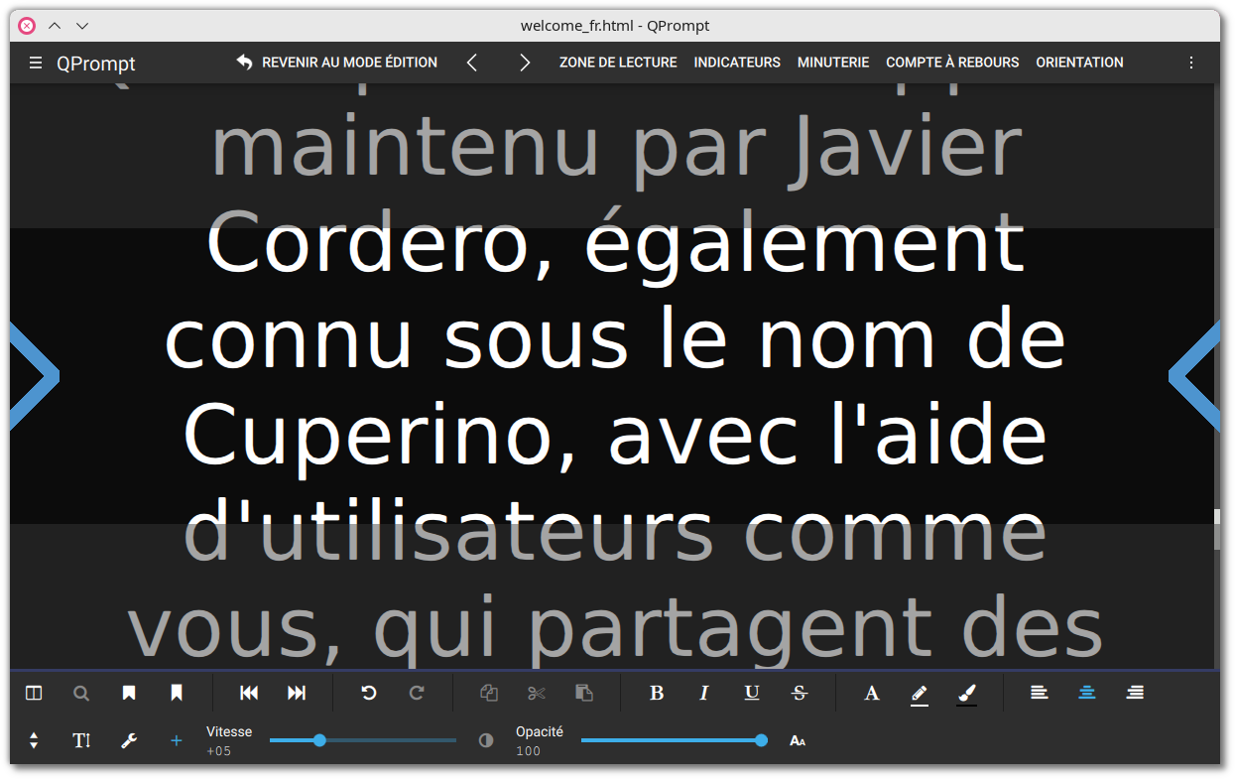Open the QPrompt hamburger menu
The height and width of the screenshot is (780, 1236).
coord(36,64)
